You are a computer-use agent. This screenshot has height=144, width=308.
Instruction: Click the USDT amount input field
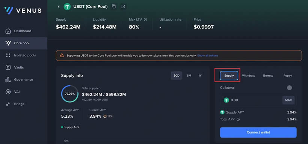[252, 100]
